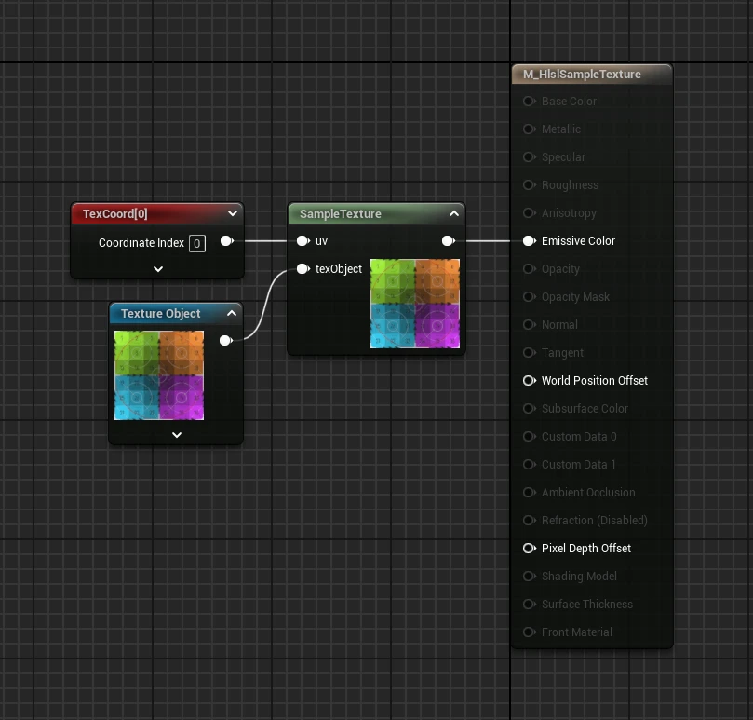Click the uv input pin on SampleTexture
Screen dimensions: 753x720
(x=303, y=241)
